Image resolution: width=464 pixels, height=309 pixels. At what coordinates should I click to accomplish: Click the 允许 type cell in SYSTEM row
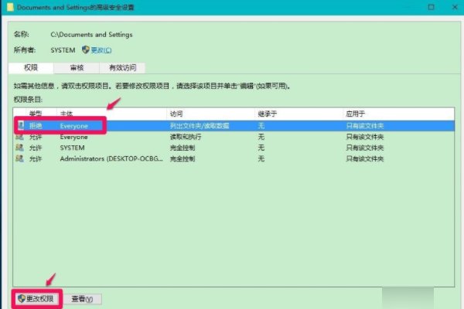pyautogui.click(x=36, y=148)
